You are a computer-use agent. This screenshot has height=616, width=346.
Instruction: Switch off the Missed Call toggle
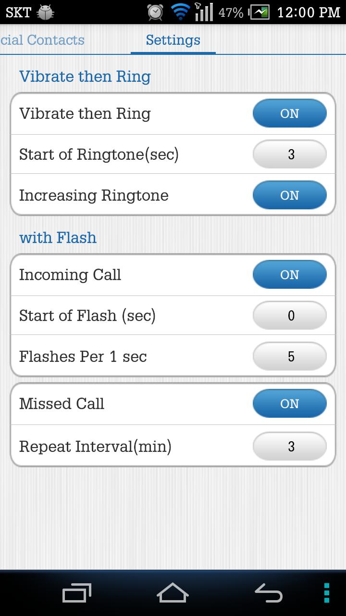click(290, 404)
